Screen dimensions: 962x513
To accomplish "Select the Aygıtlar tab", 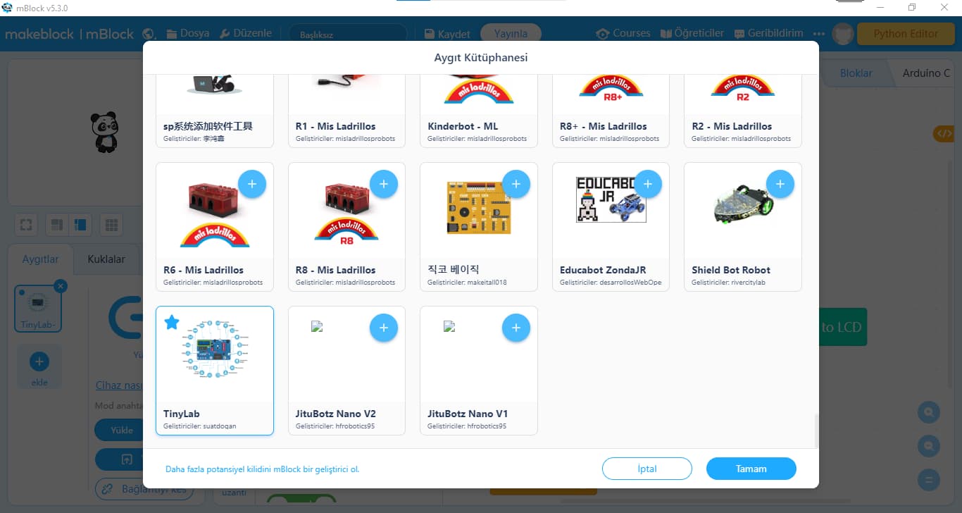I will pos(41,259).
